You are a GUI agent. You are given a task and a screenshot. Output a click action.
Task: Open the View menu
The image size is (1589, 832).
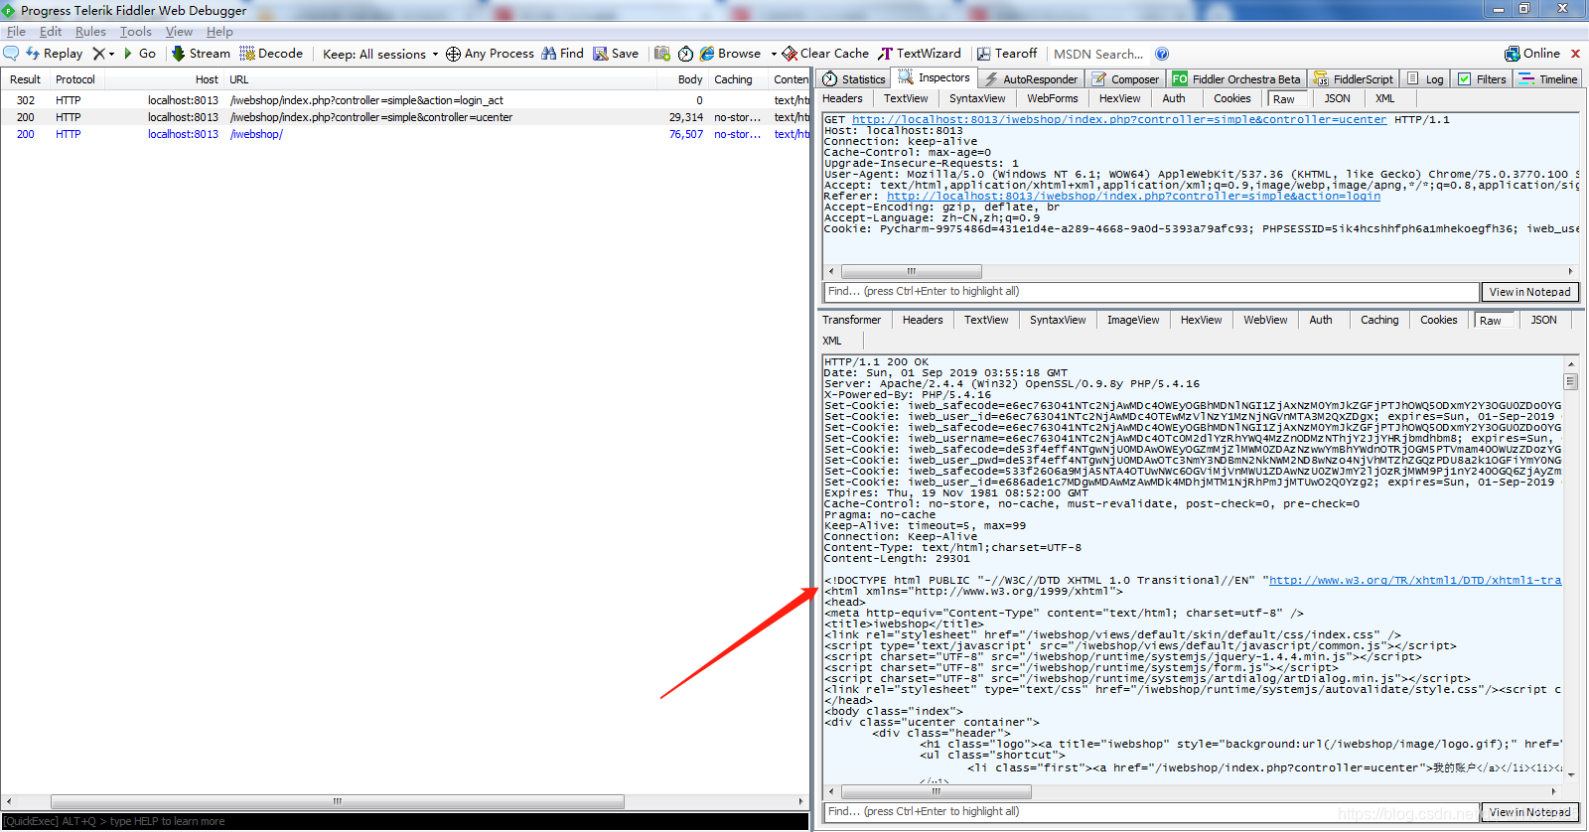[x=179, y=32]
